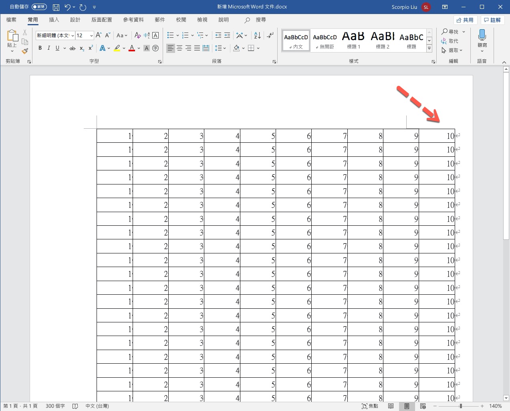The width and height of the screenshot is (510, 411).
Task: Toggle bold formatting
Action: pyautogui.click(x=40, y=48)
